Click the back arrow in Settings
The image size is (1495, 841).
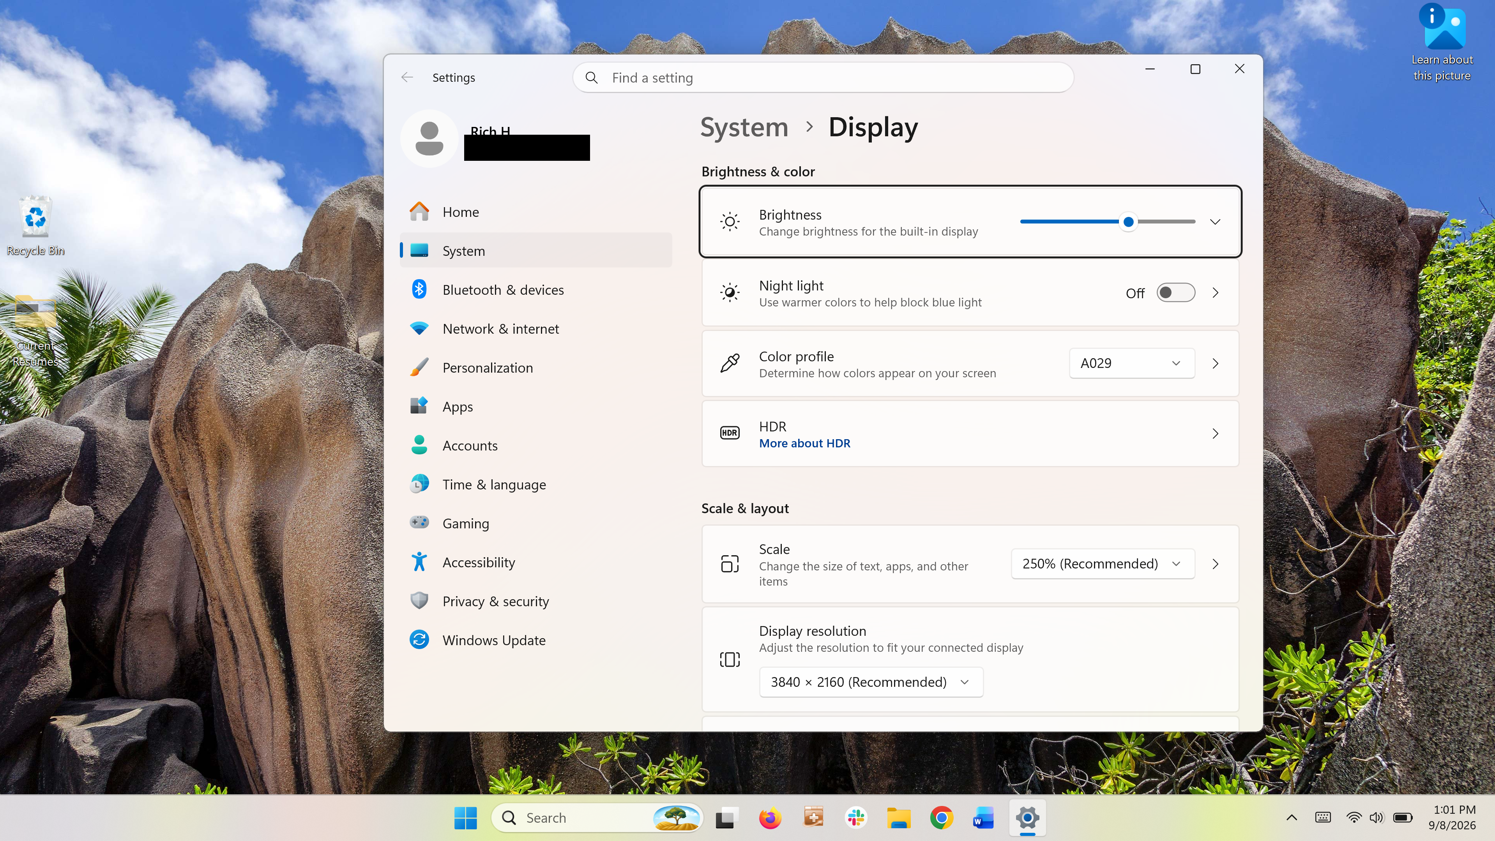(x=407, y=77)
